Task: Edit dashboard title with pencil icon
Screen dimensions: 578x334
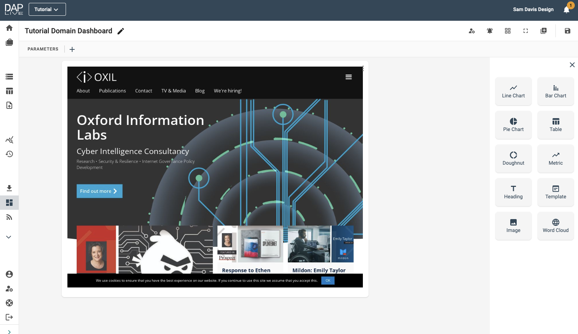Action: click(x=121, y=31)
